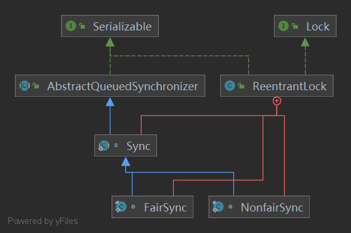351x233 pixels.
Task: Select the FairSync class label
Action: coord(165,207)
